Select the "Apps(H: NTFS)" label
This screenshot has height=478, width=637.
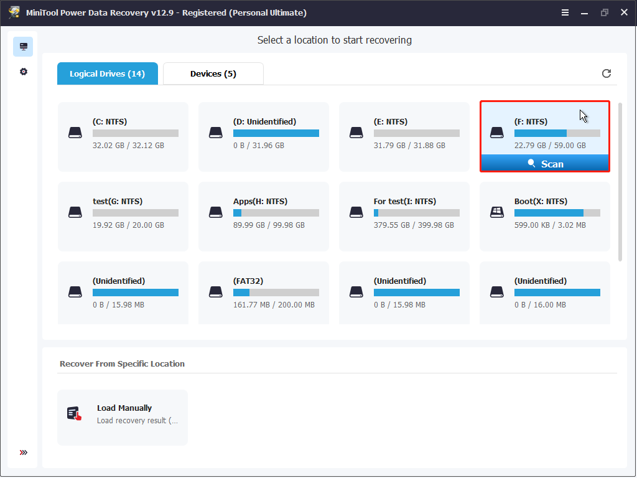(260, 201)
